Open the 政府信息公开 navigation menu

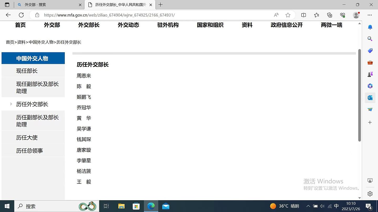pos(287,25)
